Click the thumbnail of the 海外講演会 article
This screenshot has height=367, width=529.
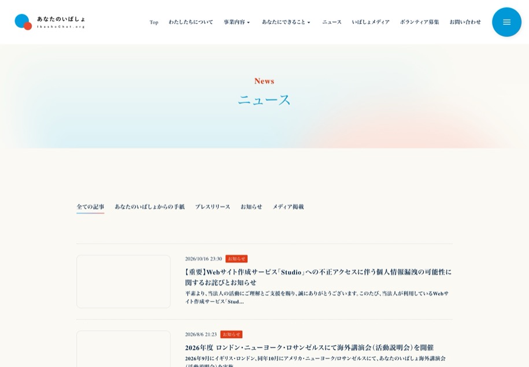[x=124, y=349]
